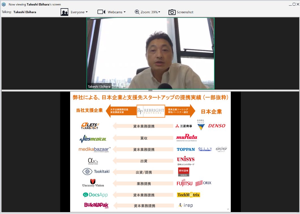Click the LETS Transport logo

click(90, 126)
